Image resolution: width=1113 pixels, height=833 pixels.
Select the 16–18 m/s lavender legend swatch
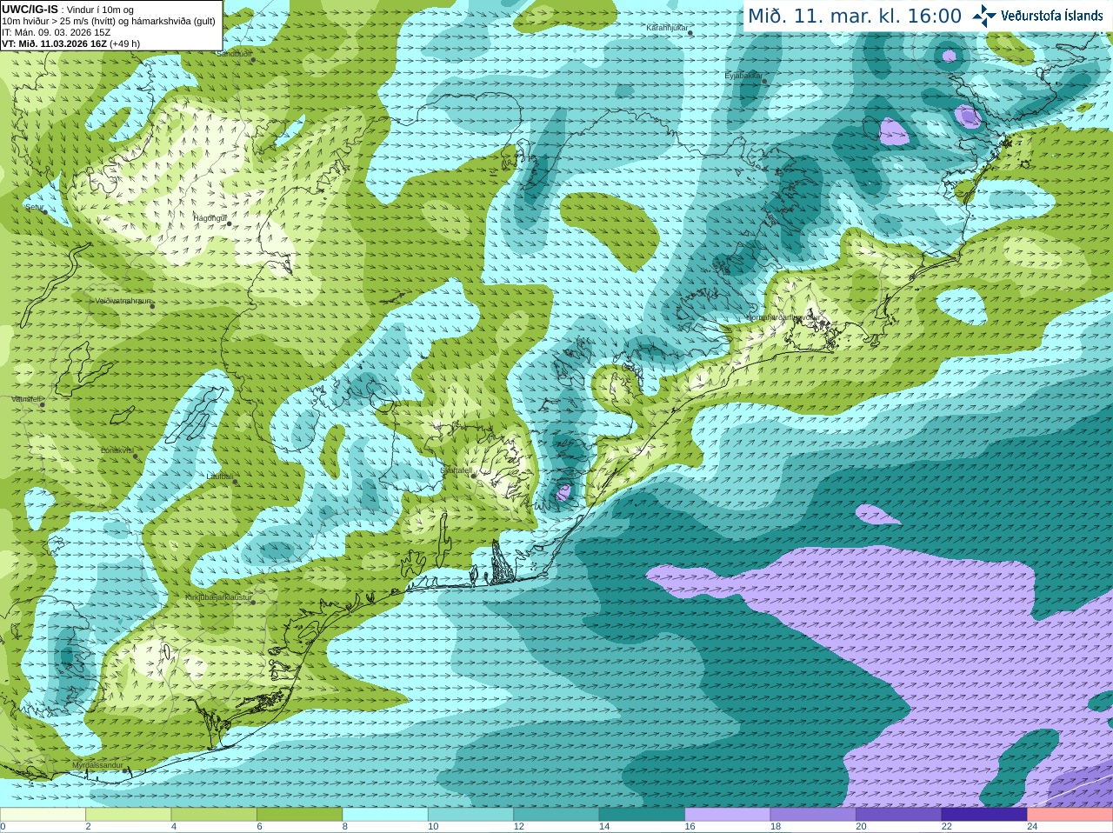click(728, 815)
